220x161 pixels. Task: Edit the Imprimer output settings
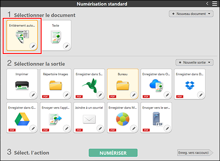click(x=33, y=95)
